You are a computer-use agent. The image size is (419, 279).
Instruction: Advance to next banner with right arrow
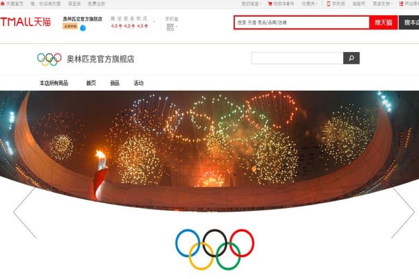pos(403,212)
